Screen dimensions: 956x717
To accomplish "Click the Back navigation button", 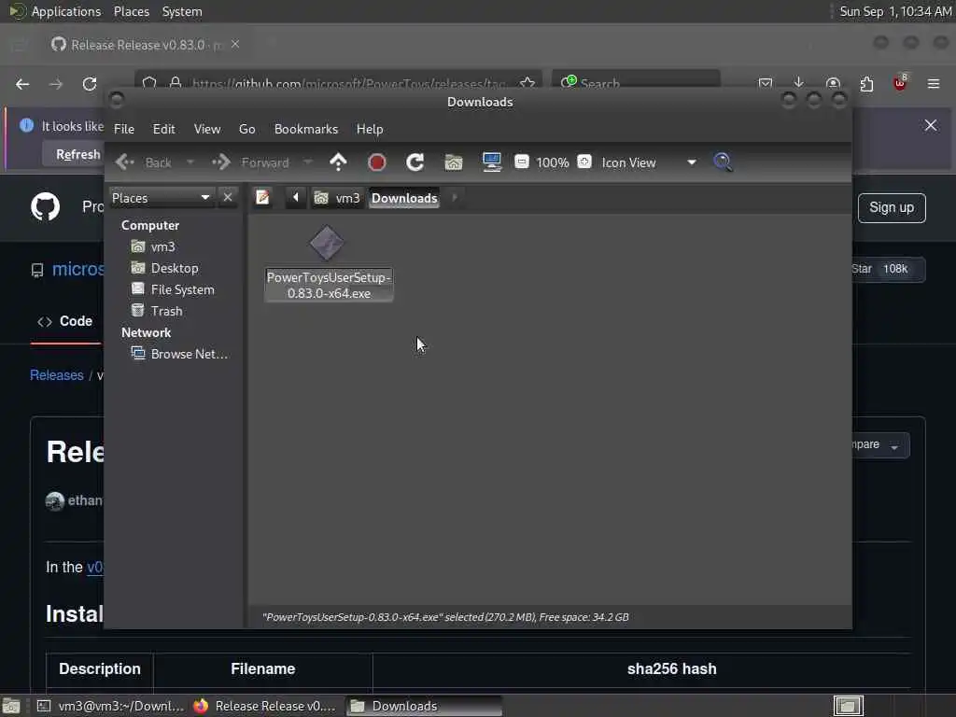I will tap(145, 162).
